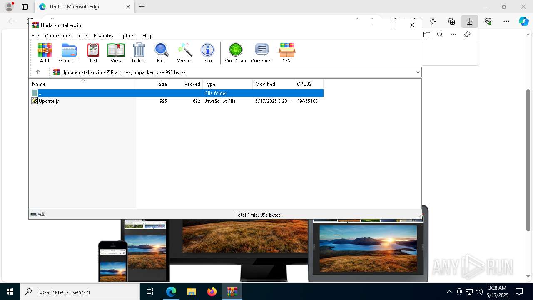Pin the Edge downloads panel
The image size is (533, 300).
(x=467, y=35)
